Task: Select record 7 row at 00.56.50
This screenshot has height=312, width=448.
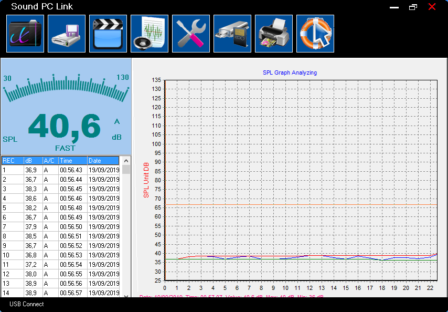Action: [x=60, y=227]
